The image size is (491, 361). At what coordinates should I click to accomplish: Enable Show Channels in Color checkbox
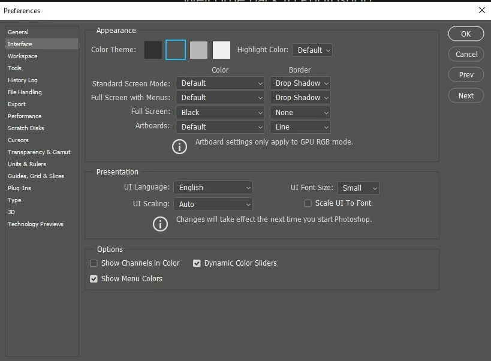point(94,263)
